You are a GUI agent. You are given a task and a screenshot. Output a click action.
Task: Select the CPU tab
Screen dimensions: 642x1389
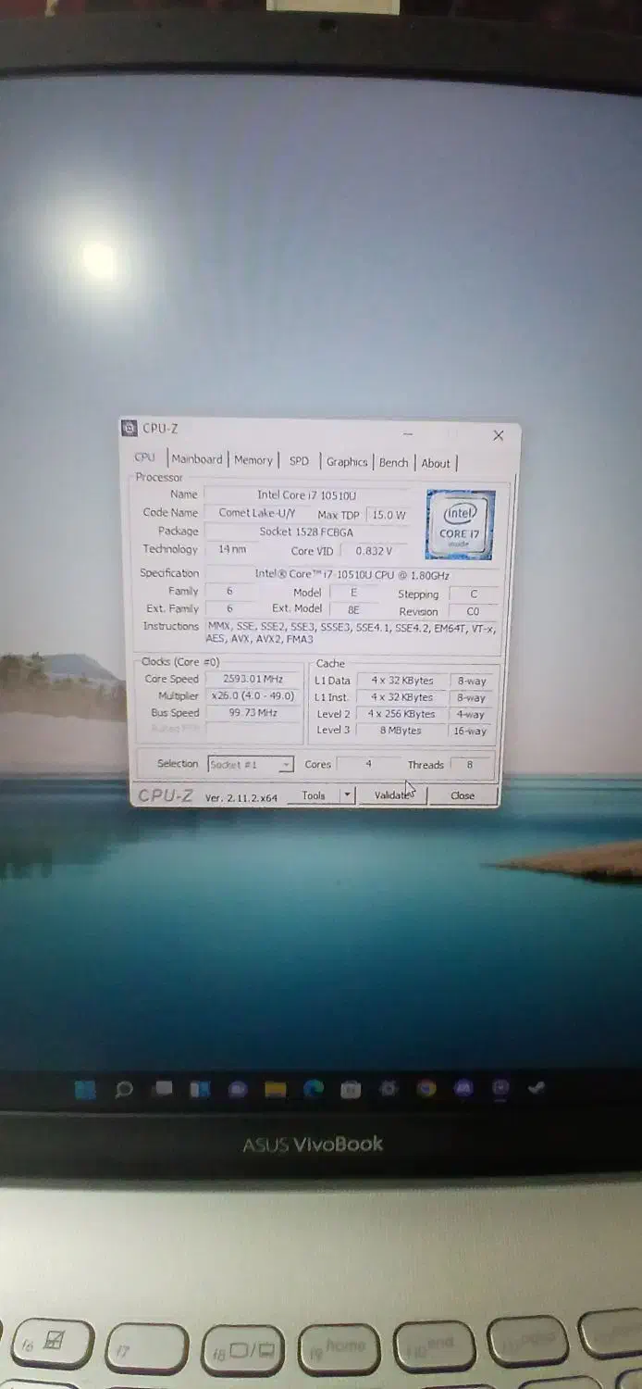[145, 457]
